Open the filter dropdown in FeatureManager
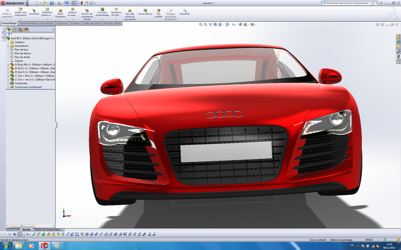The width and height of the screenshot is (401, 250). click(x=10, y=33)
